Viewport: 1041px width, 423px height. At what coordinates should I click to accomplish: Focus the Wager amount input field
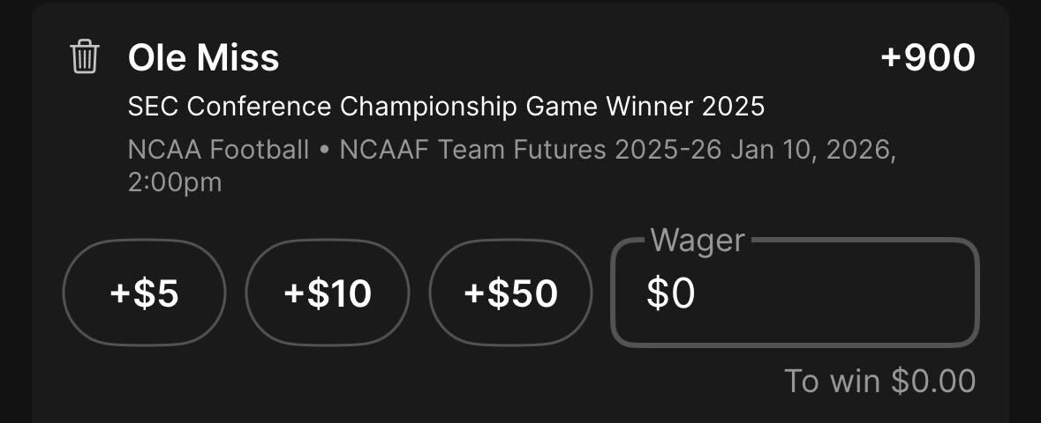(795, 293)
